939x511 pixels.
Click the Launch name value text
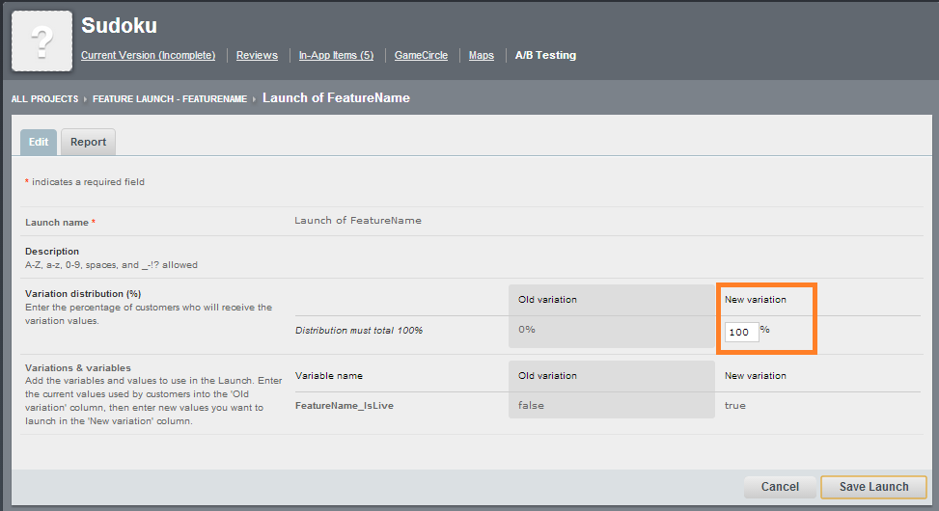[358, 221]
